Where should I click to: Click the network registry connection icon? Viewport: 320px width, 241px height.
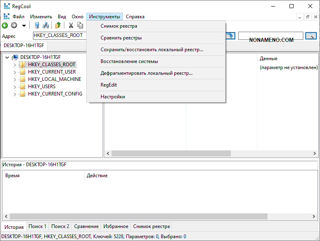[x=46, y=25]
